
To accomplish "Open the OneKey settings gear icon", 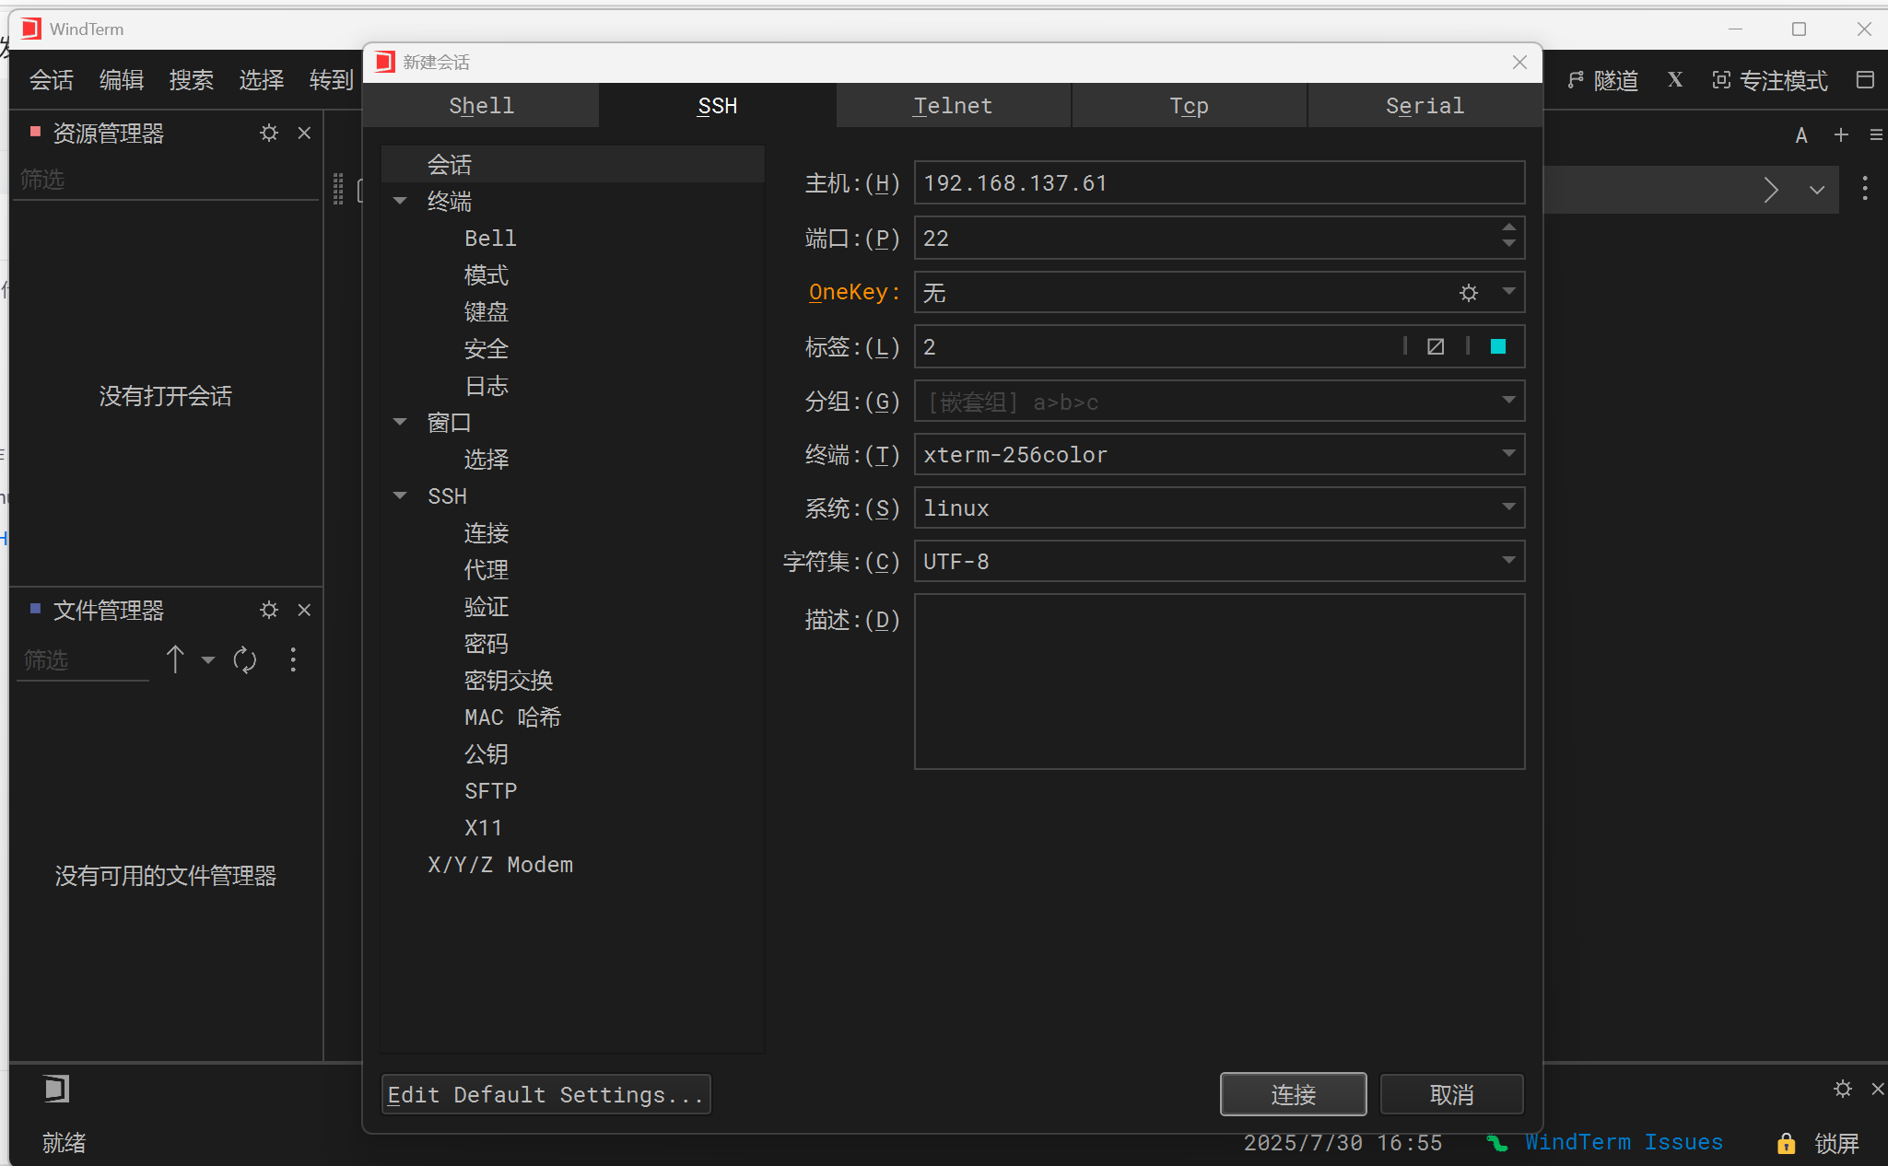I will point(1467,292).
